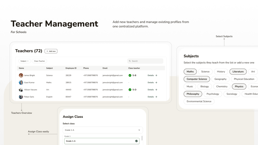Click the Email column header
Viewport: 258px width, 145px height.
(105, 68)
